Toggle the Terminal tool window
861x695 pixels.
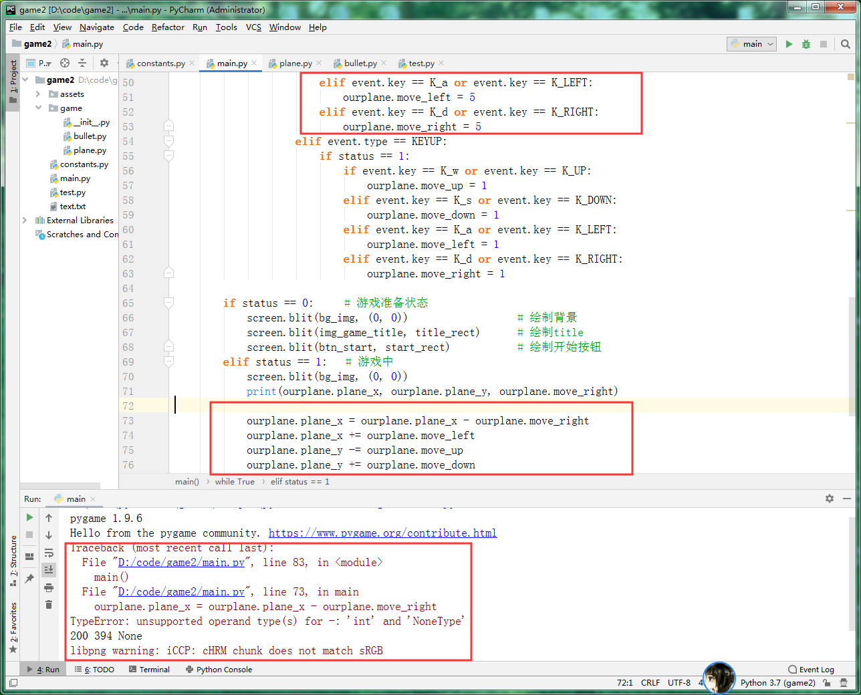coord(149,670)
